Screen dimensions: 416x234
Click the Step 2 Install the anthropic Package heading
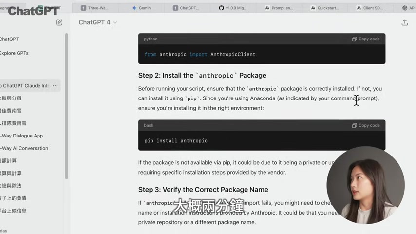click(x=202, y=75)
